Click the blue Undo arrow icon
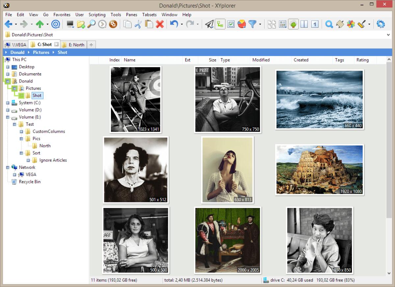 pos(174,24)
